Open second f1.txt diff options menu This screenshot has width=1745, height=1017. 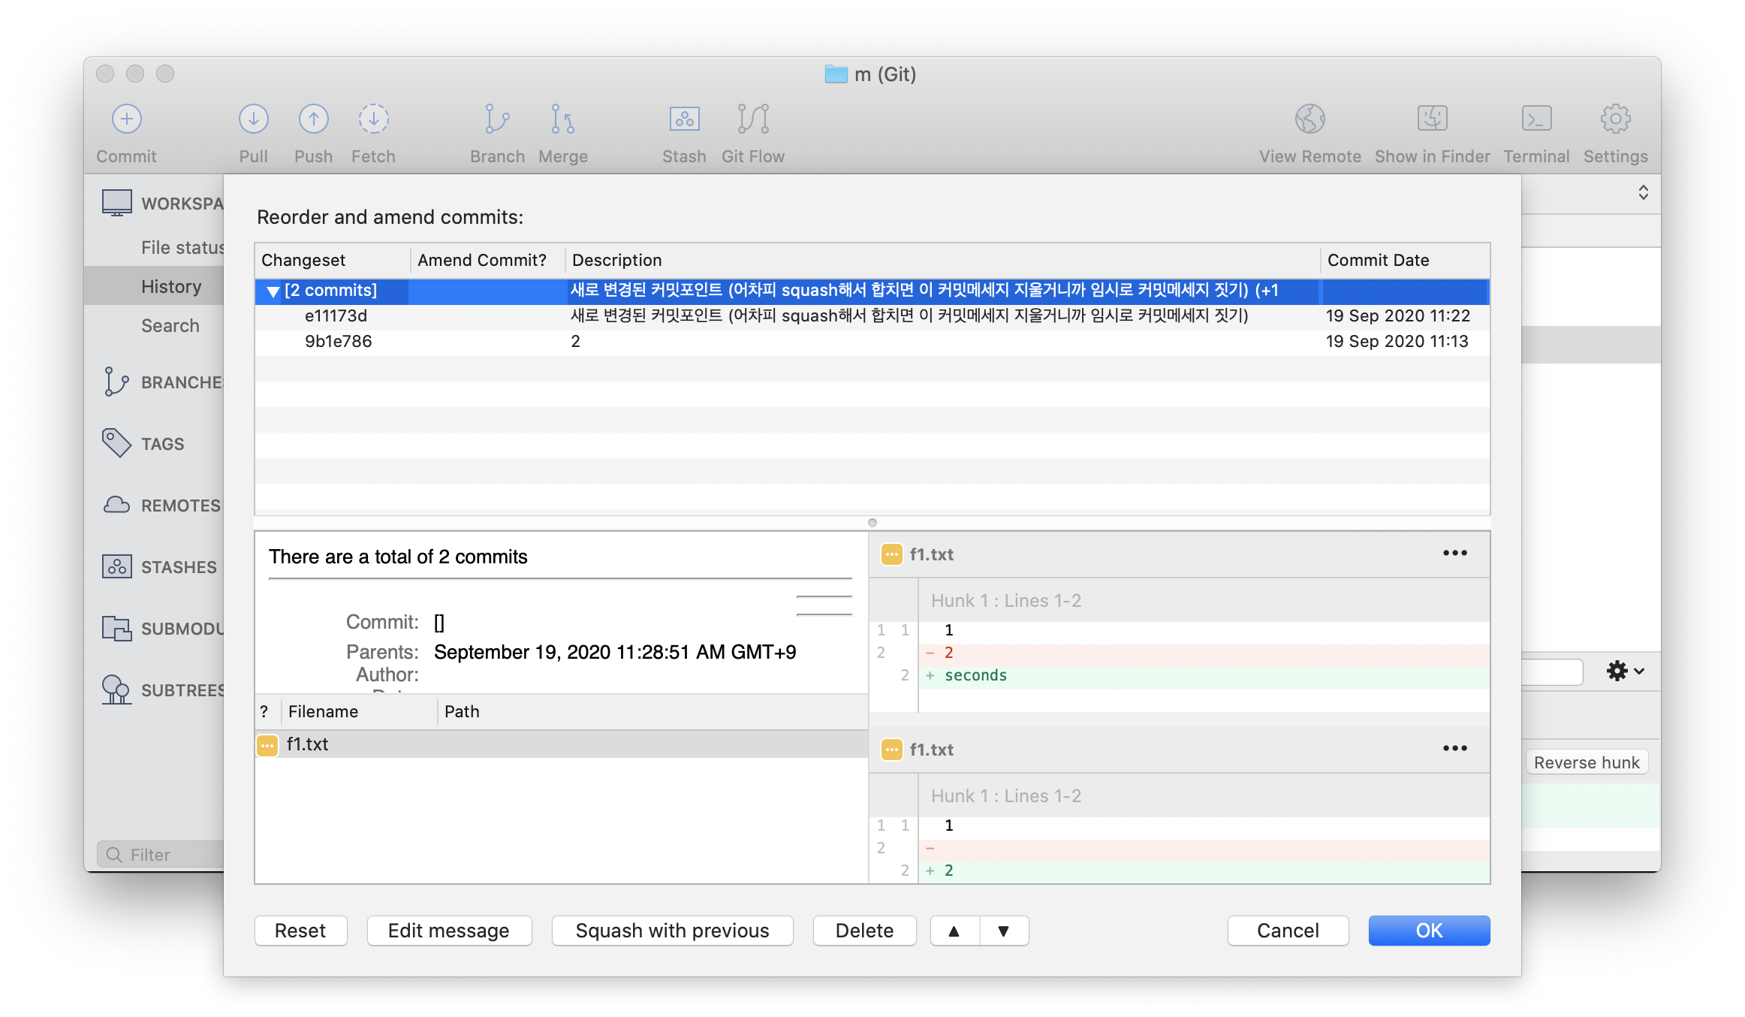tap(1454, 749)
